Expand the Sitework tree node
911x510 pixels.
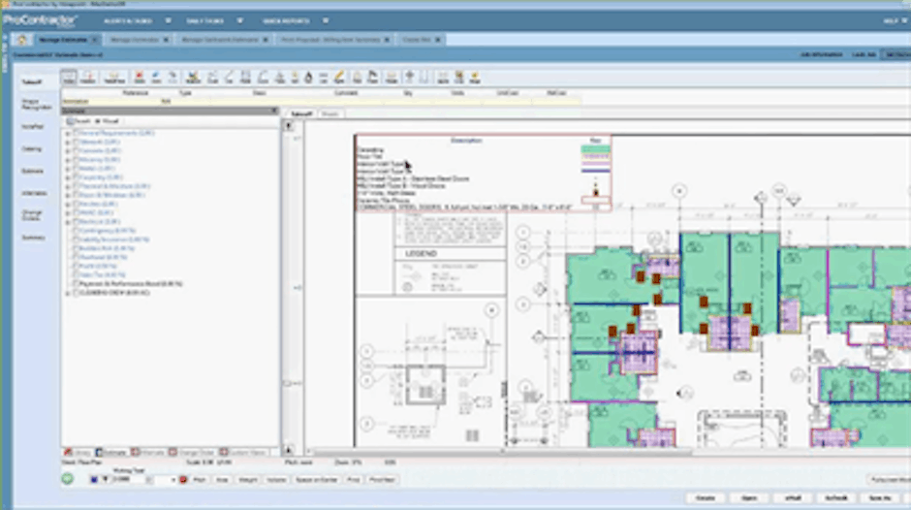67,143
